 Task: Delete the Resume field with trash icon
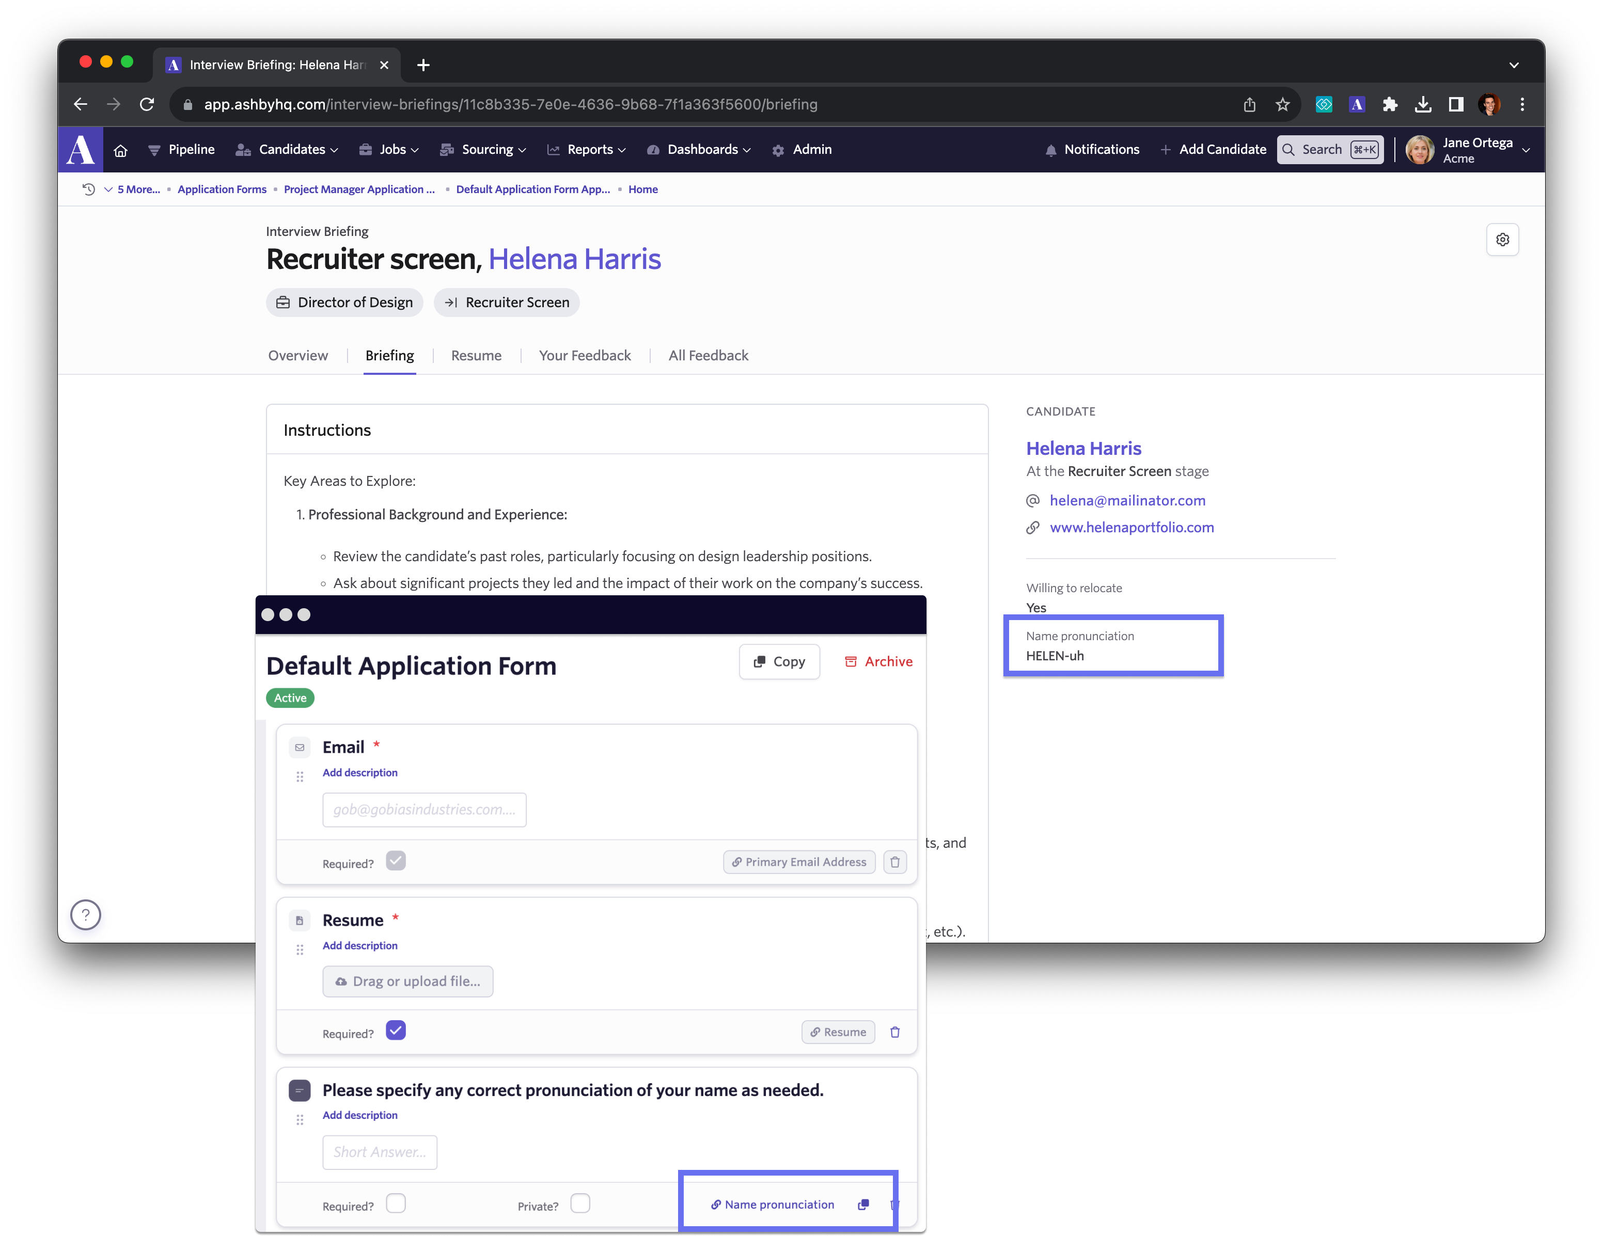point(894,1032)
